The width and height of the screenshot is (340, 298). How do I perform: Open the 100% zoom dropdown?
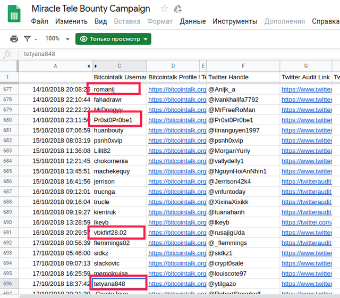coord(57,39)
